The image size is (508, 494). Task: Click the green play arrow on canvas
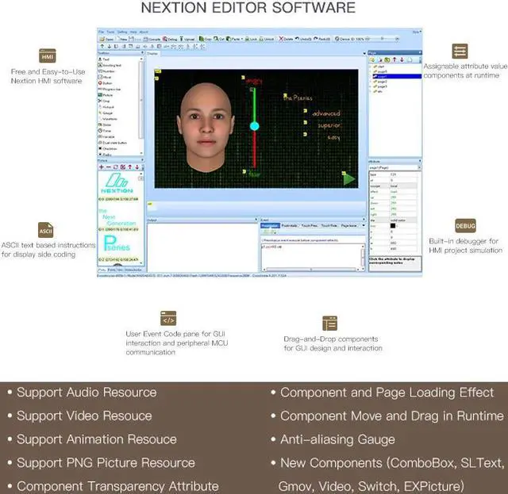(x=348, y=179)
